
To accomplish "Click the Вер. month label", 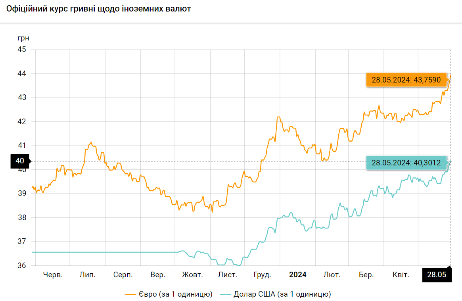I will click(x=158, y=275).
